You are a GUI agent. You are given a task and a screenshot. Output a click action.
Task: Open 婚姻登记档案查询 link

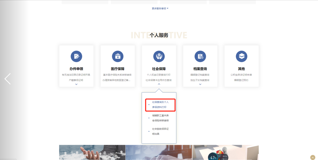coord(200,75)
